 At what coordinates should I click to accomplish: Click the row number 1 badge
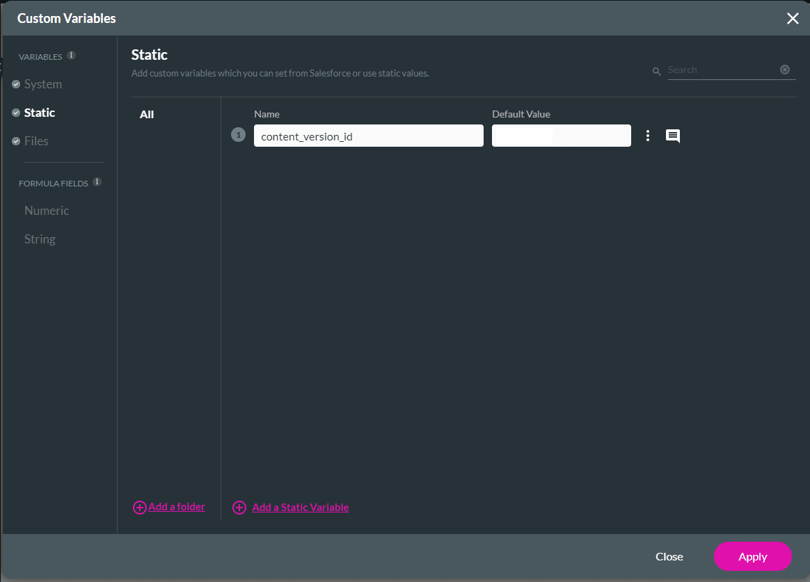[238, 136]
